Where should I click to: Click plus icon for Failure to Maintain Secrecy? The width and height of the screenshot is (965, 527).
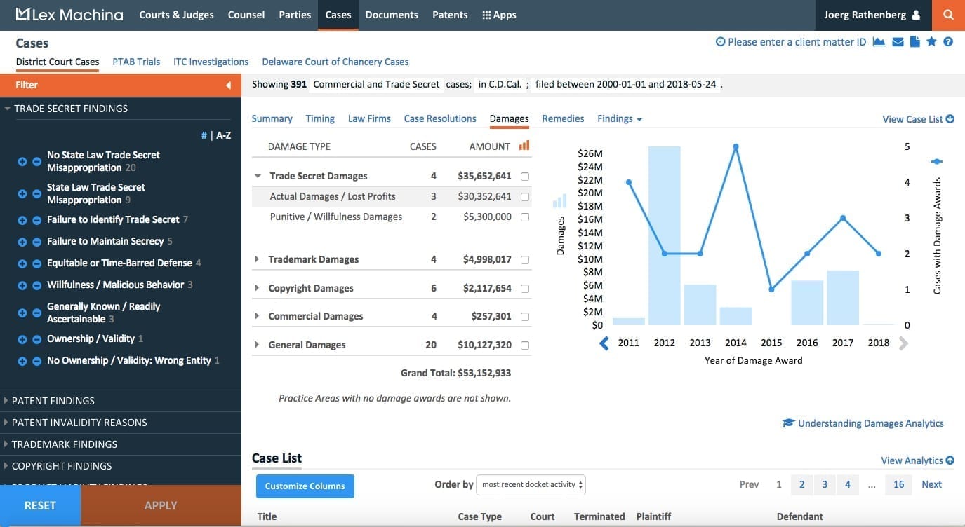click(22, 242)
